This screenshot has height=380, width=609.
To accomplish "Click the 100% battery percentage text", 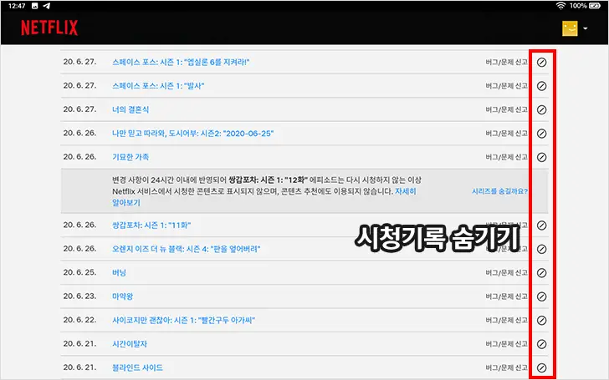I will pos(578,5).
